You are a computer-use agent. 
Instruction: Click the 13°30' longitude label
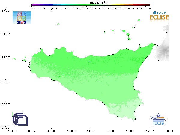click(71, 131)
